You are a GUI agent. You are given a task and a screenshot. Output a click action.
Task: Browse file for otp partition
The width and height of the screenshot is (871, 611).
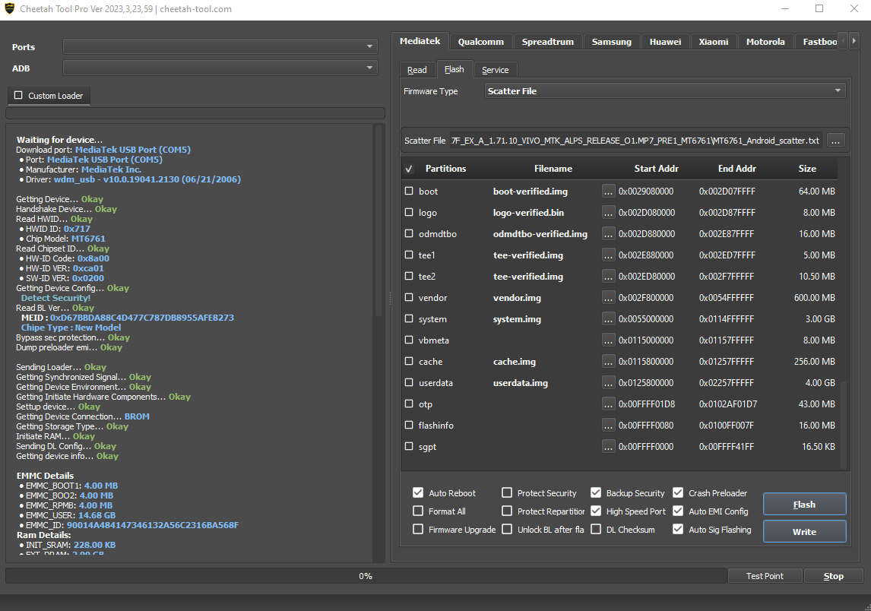pos(608,404)
